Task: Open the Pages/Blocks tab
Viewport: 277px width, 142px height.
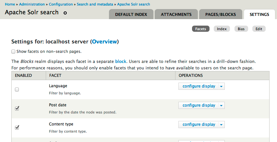Action: (x=221, y=14)
